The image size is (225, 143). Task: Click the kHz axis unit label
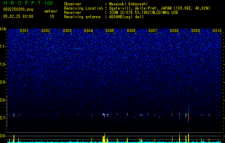tap(3, 29)
